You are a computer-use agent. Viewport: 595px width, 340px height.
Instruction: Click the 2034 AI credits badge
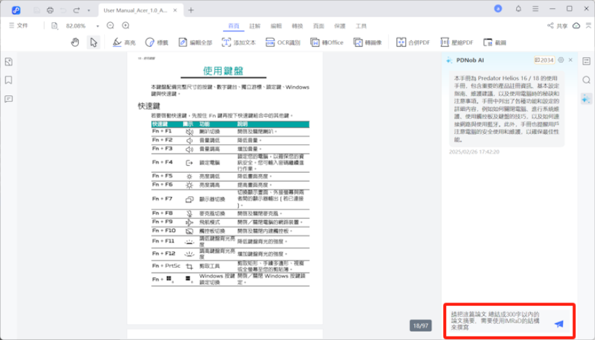(x=544, y=60)
